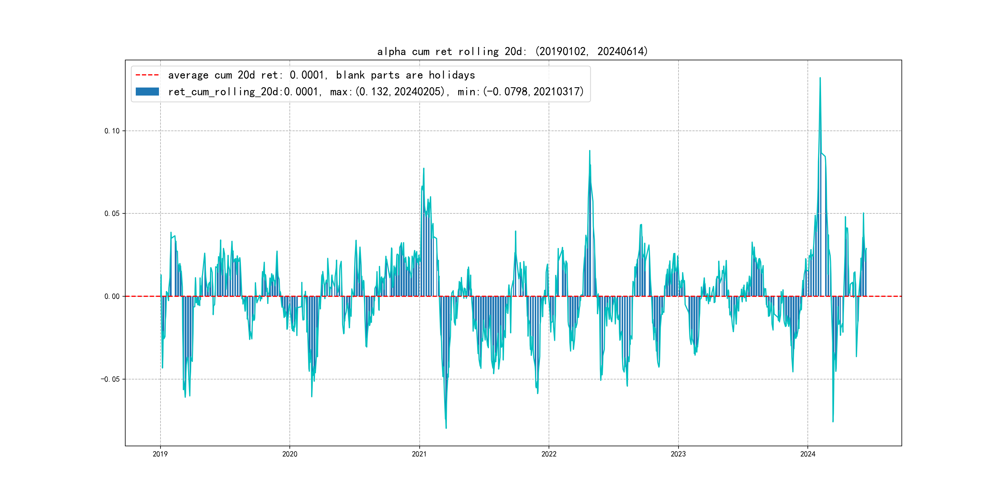Click the chart title text
The image size is (1002, 501).
point(512,51)
